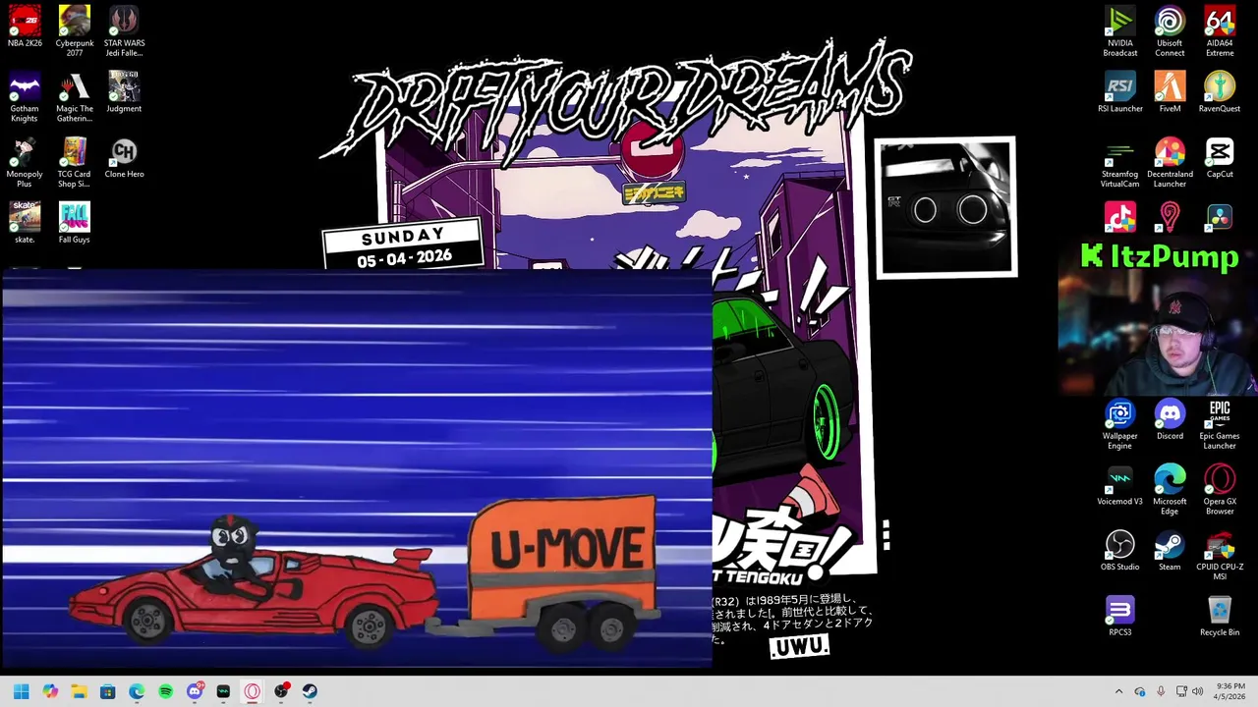Select the DaVinci Resolve desktop shortcut
Image resolution: width=1258 pixels, height=707 pixels.
pos(1220,216)
